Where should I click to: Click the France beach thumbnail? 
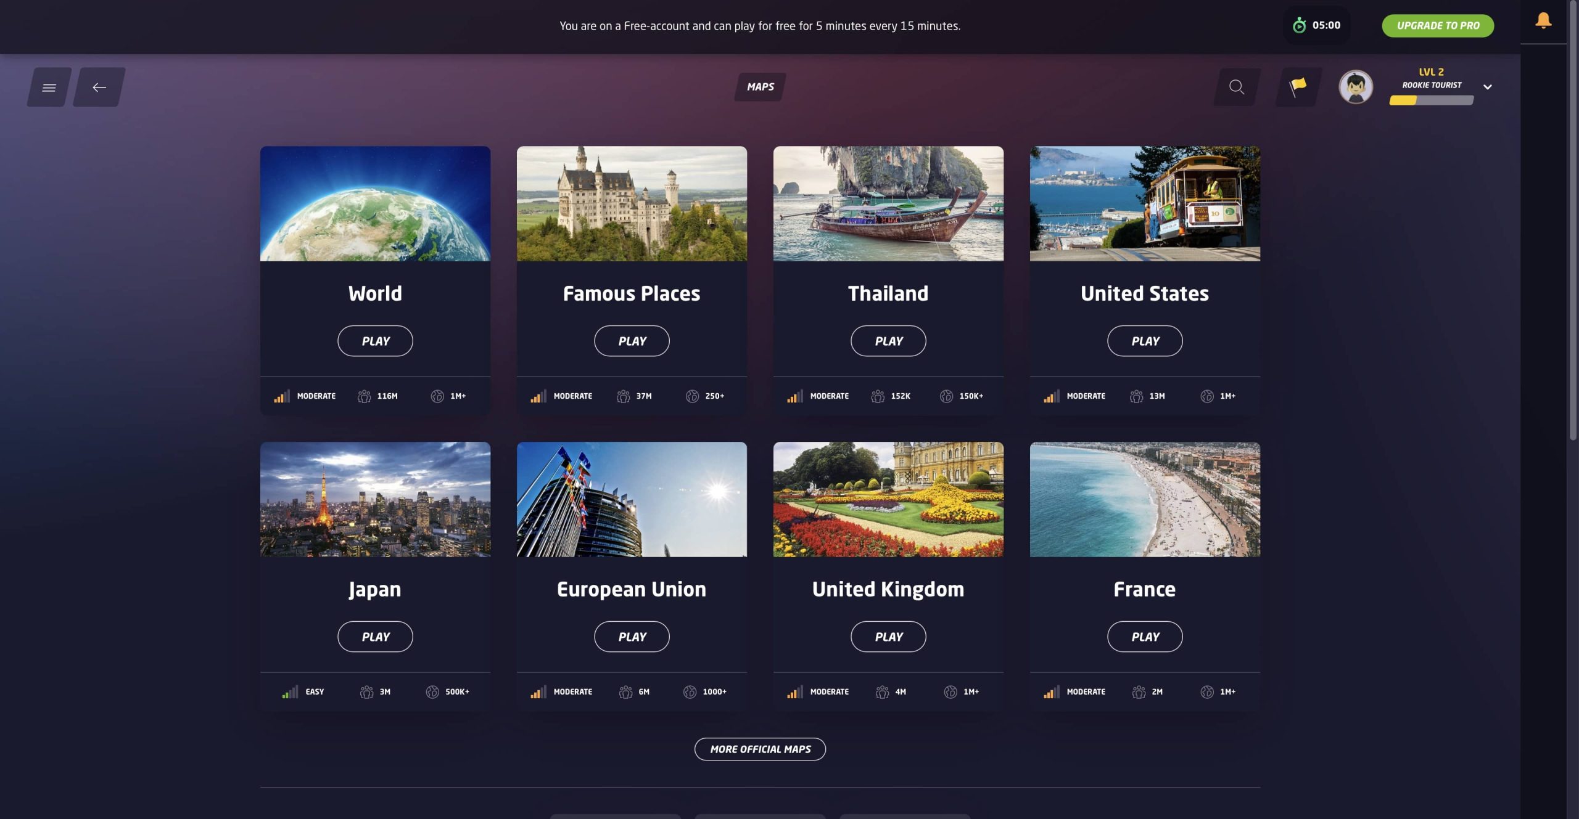click(x=1145, y=499)
